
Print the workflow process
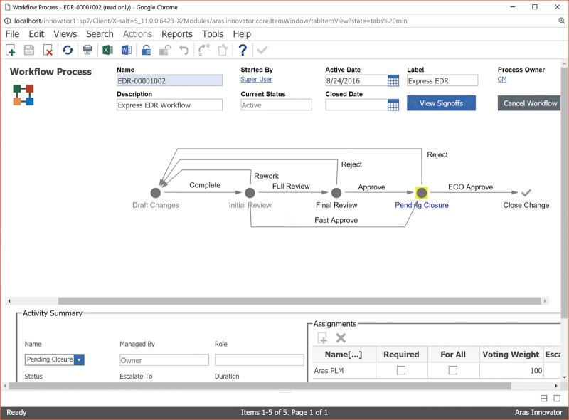[87, 50]
